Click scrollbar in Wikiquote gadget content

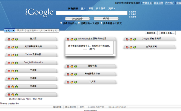click(114, 48)
